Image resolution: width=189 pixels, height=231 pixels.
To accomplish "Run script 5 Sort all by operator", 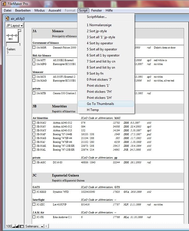I will click(x=106, y=49).
